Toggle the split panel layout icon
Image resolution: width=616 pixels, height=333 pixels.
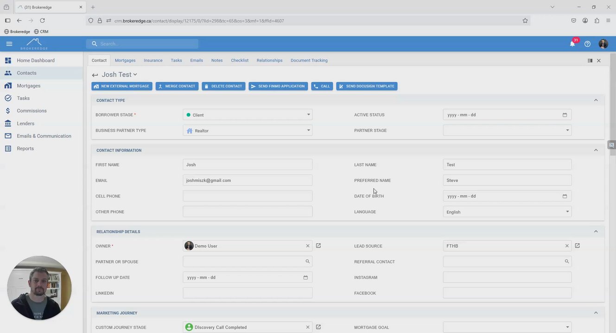click(x=590, y=61)
